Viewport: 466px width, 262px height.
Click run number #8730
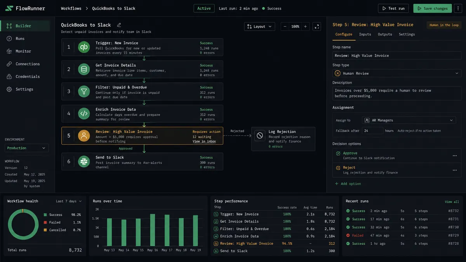(x=453, y=227)
